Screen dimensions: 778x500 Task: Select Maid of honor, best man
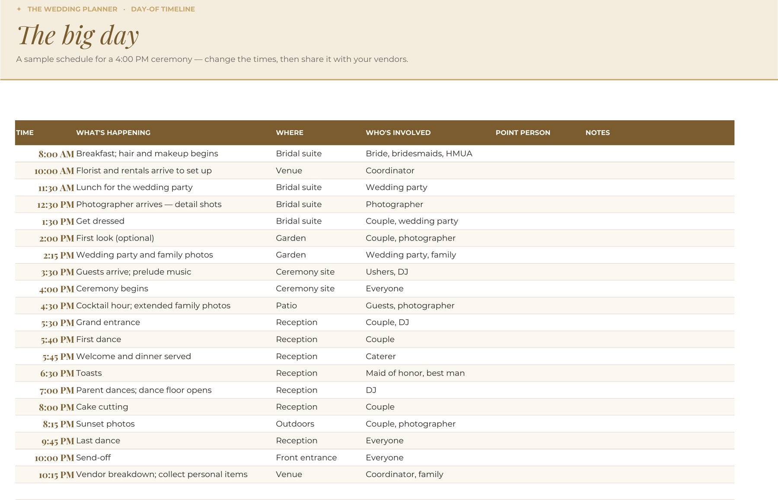[x=415, y=373]
